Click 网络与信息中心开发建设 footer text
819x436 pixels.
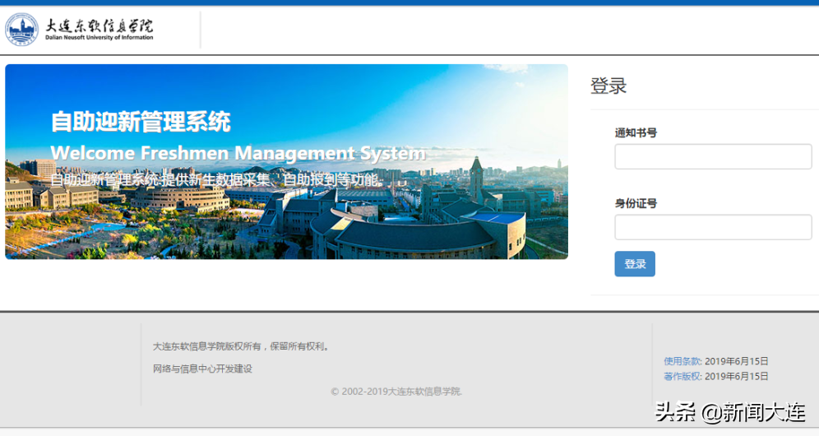coord(202,369)
